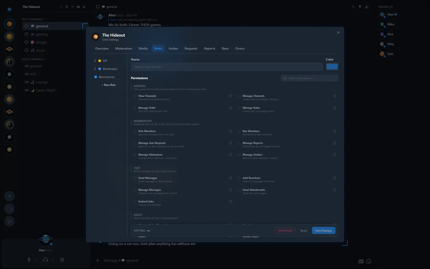Image resolution: width=430 pixels, height=269 pixels.
Task: Toggle the Add Reactions checkbox
Action: pyautogui.click(x=239, y=178)
